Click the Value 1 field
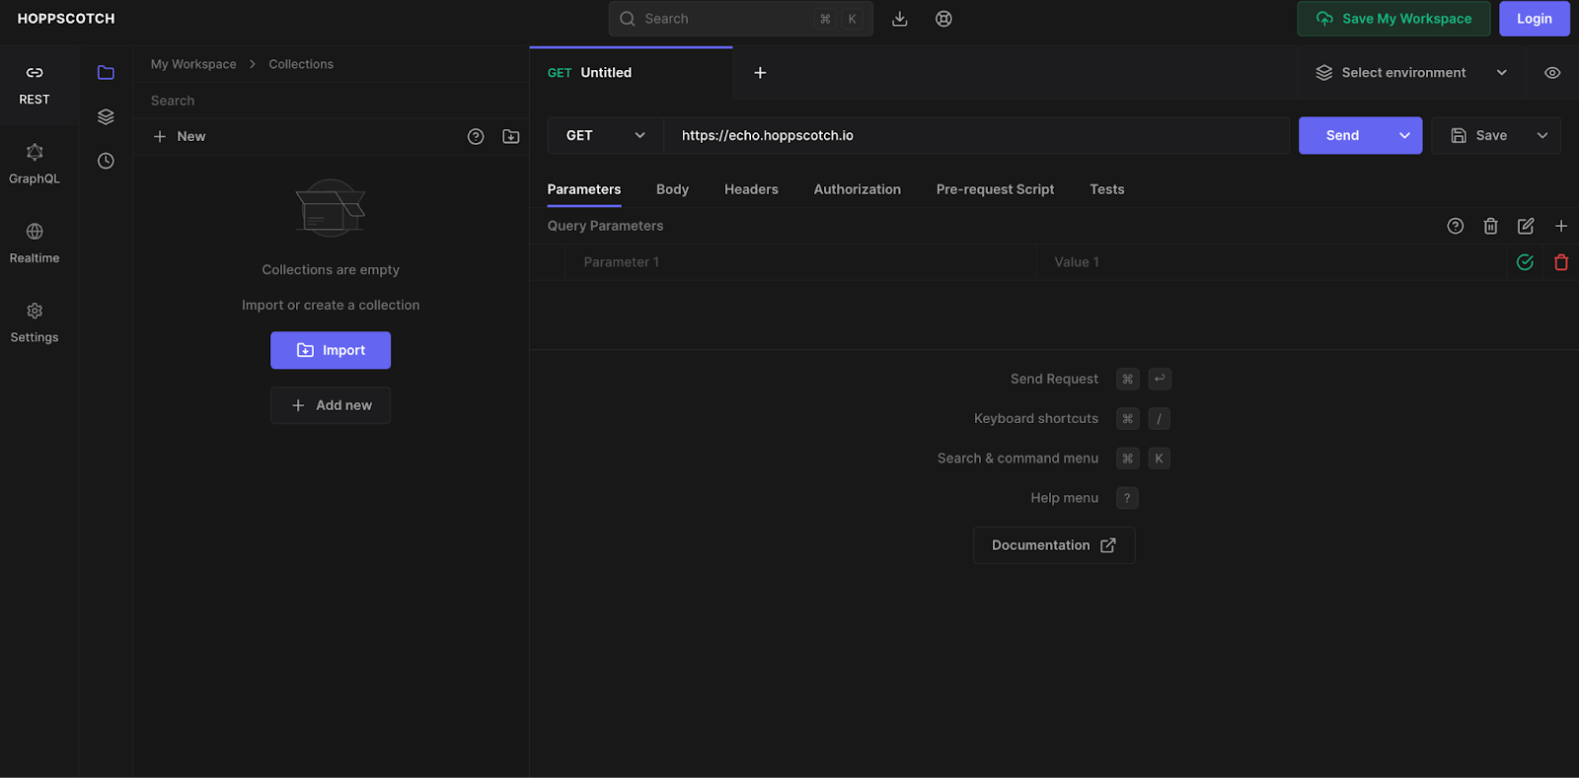The image size is (1579, 778). (1271, 262)
